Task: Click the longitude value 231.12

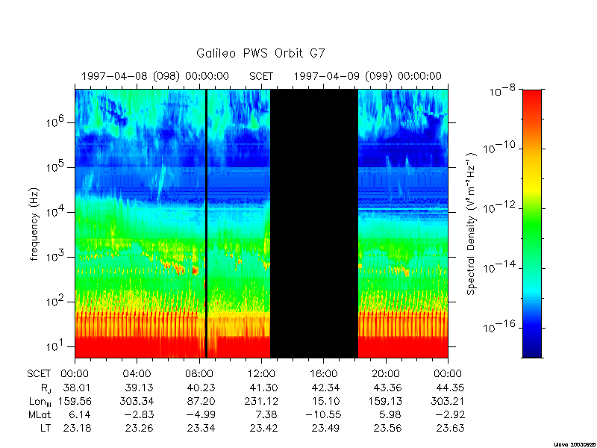Action: point(260,401)
